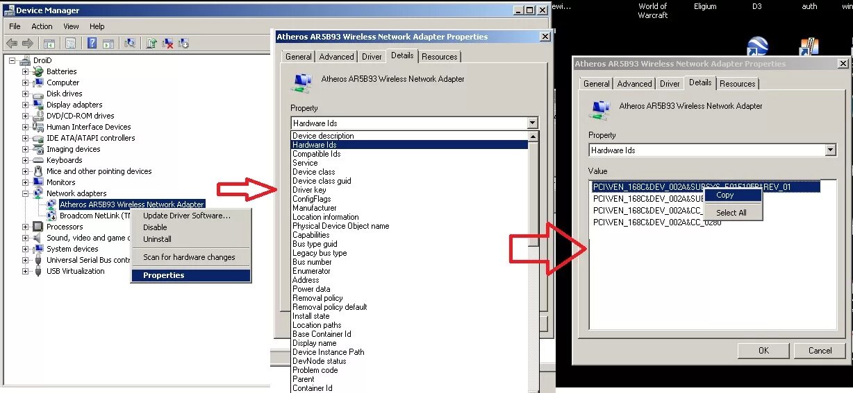Click the OK button in Properties dialog
The width and height of the screenshot is (853, 393).
(763, 351)
